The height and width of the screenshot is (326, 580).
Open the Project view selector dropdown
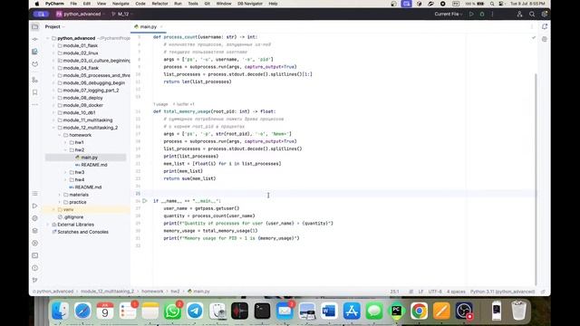(x=54, y=26)
